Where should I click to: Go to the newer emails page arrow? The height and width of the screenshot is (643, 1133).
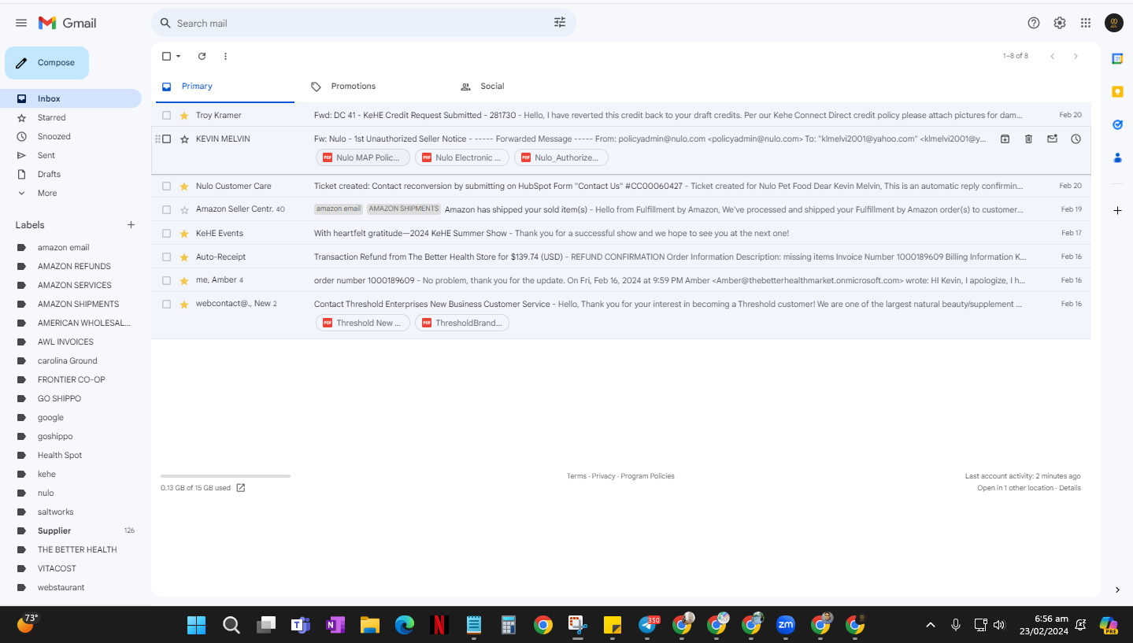1052,56
